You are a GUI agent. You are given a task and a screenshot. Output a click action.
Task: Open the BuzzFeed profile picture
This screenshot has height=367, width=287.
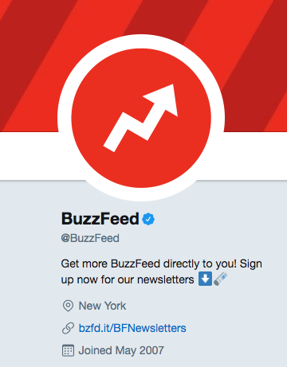point(141,118)
